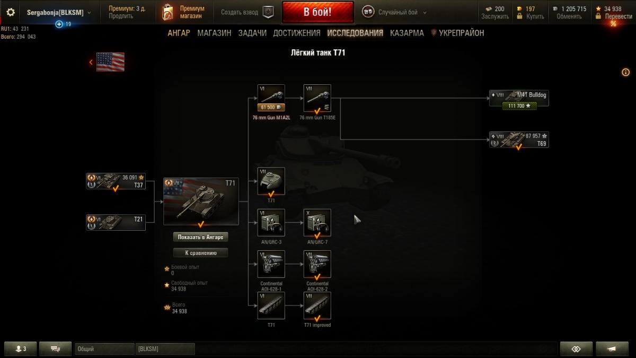
Task: Go back using arrow beside US flag
Action: (91, 62)
